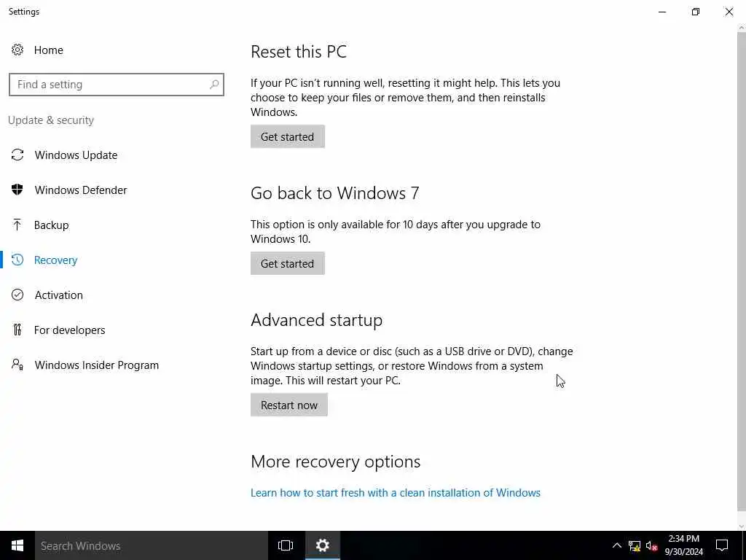Screen dimensions: 746x560
Task: Open the Windows Update settings page
Action: [x=76, y=155]
